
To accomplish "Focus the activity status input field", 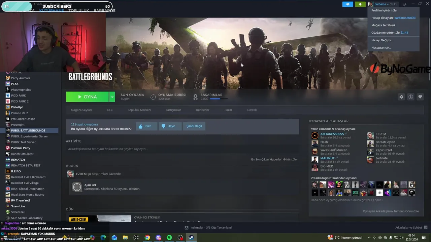I will tap(182, 149).
